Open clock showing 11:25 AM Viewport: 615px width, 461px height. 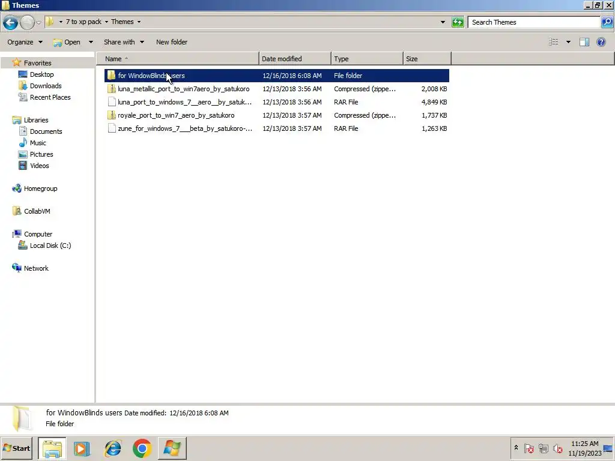pos(584,448)
